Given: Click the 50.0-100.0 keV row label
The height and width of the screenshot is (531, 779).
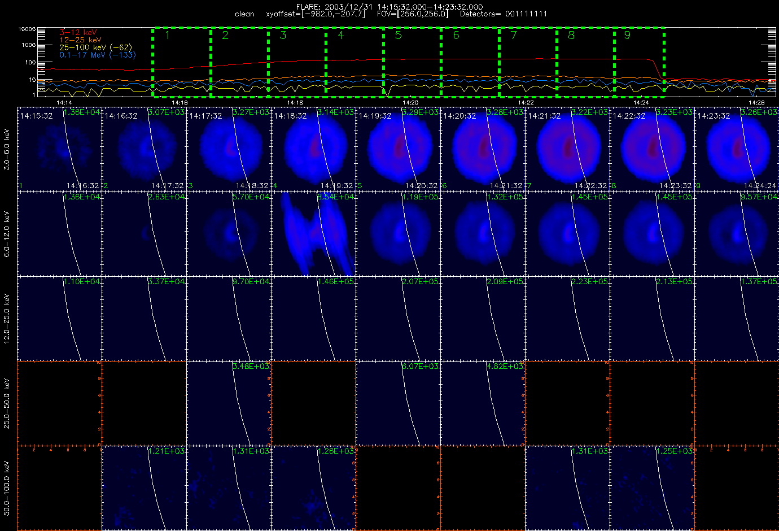Looking at the screenshot, I should 7,488.
